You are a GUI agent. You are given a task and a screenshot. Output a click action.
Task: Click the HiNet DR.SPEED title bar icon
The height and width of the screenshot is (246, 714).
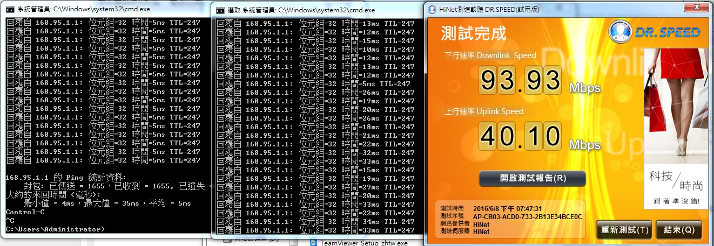coord(432,10)
